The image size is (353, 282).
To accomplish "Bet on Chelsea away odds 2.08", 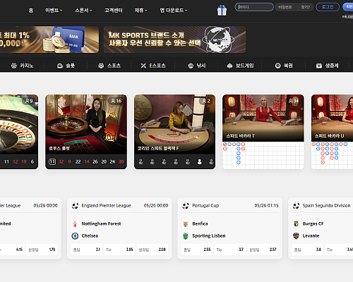I will [152, 250].
